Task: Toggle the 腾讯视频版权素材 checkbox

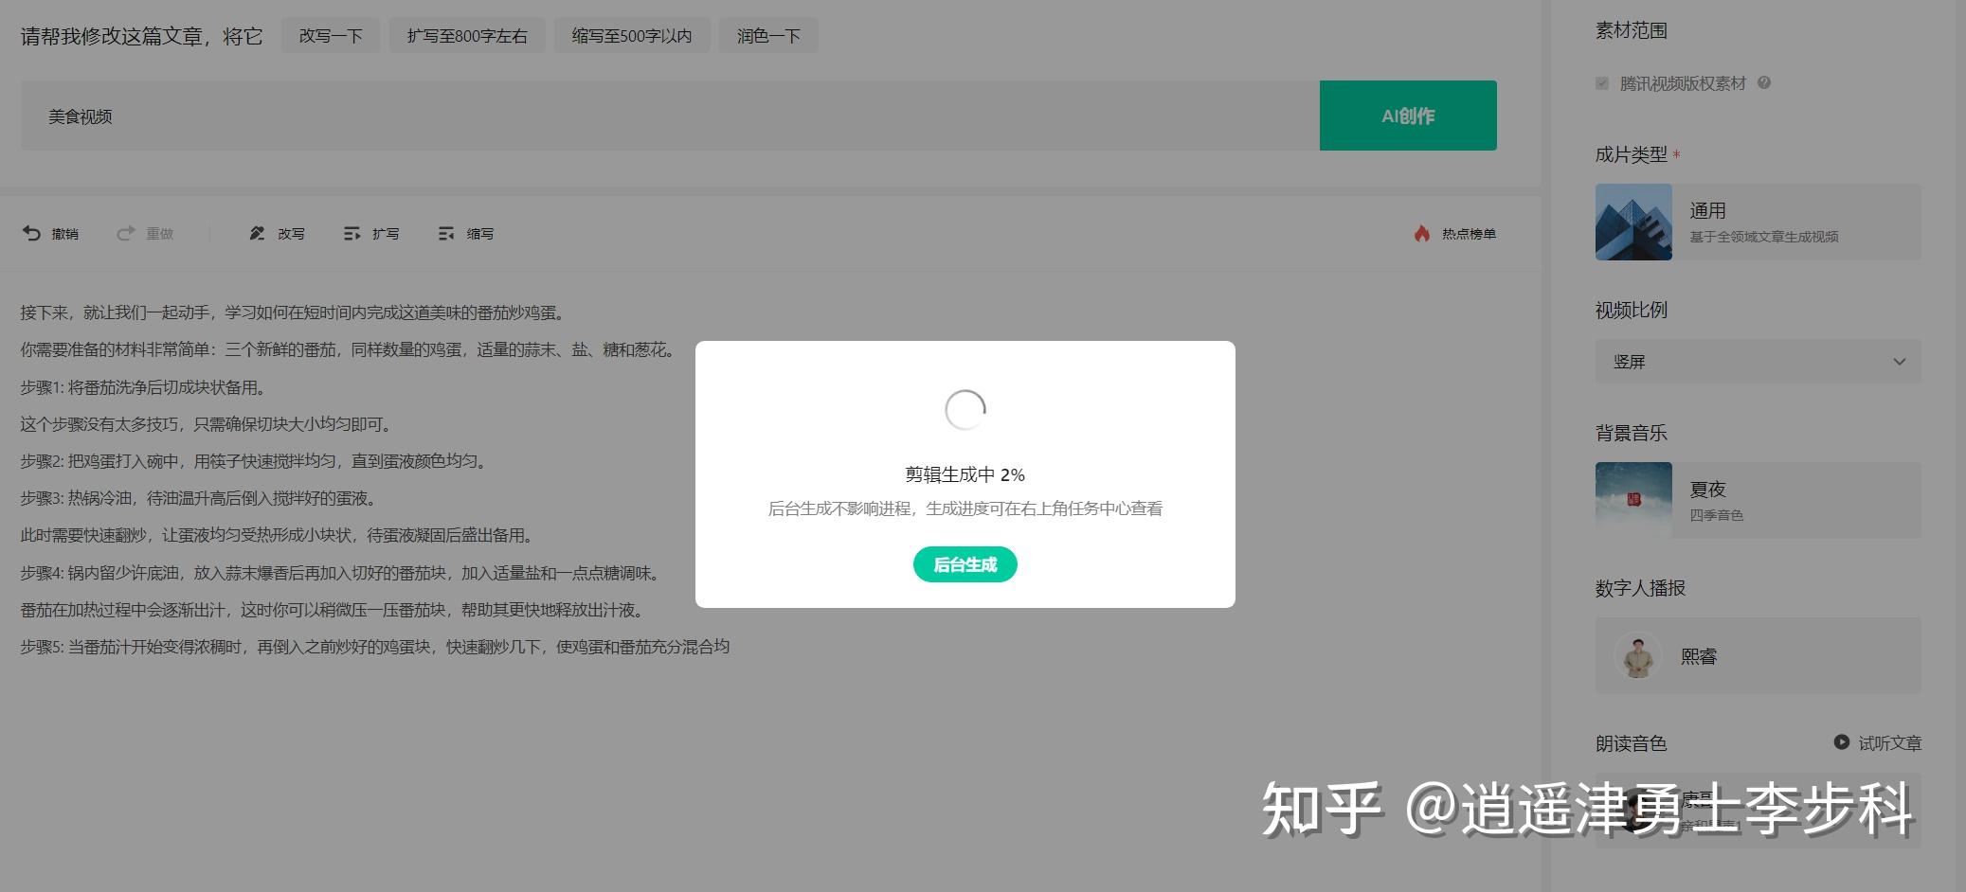Action: [x=1602, y=83]
